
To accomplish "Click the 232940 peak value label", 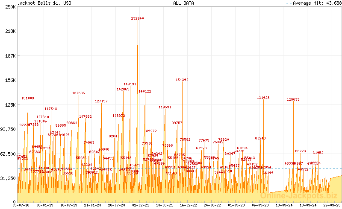I will click(138, 18).
